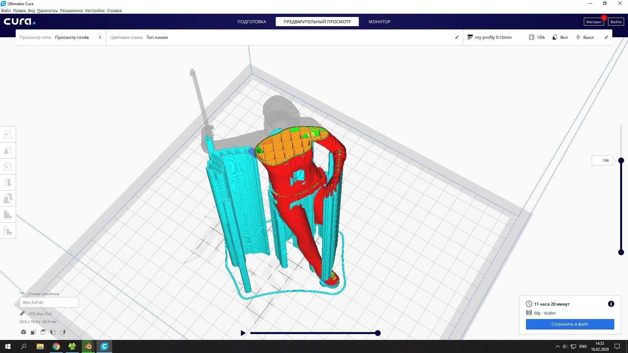Click Сохранить в файл button
Screen dimensions: 628x353
click(569, 324)
